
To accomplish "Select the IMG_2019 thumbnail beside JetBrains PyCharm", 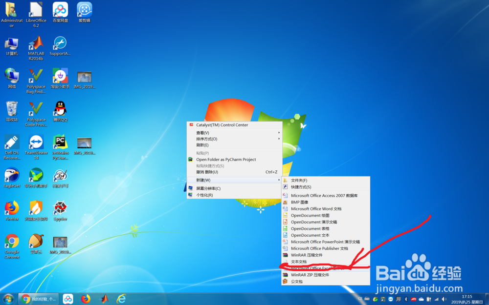I will [x=84, y=146].
